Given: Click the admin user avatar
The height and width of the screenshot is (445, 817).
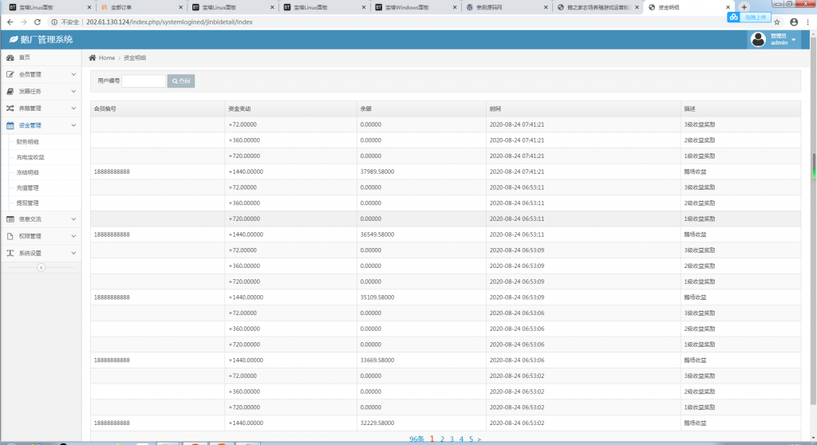Looking at the screenshot, I should click(x=758, y=40).
